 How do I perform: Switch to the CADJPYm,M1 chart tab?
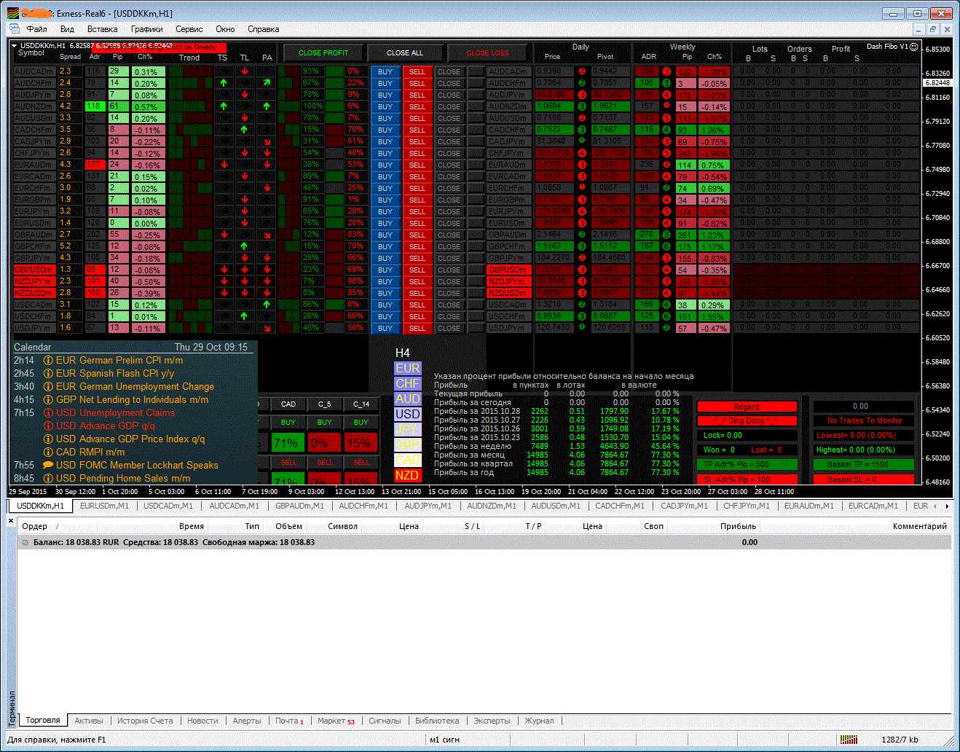(684, 506)
